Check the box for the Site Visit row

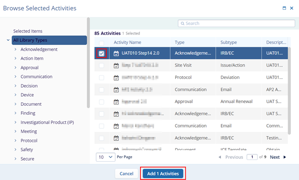tap(102, 66)
